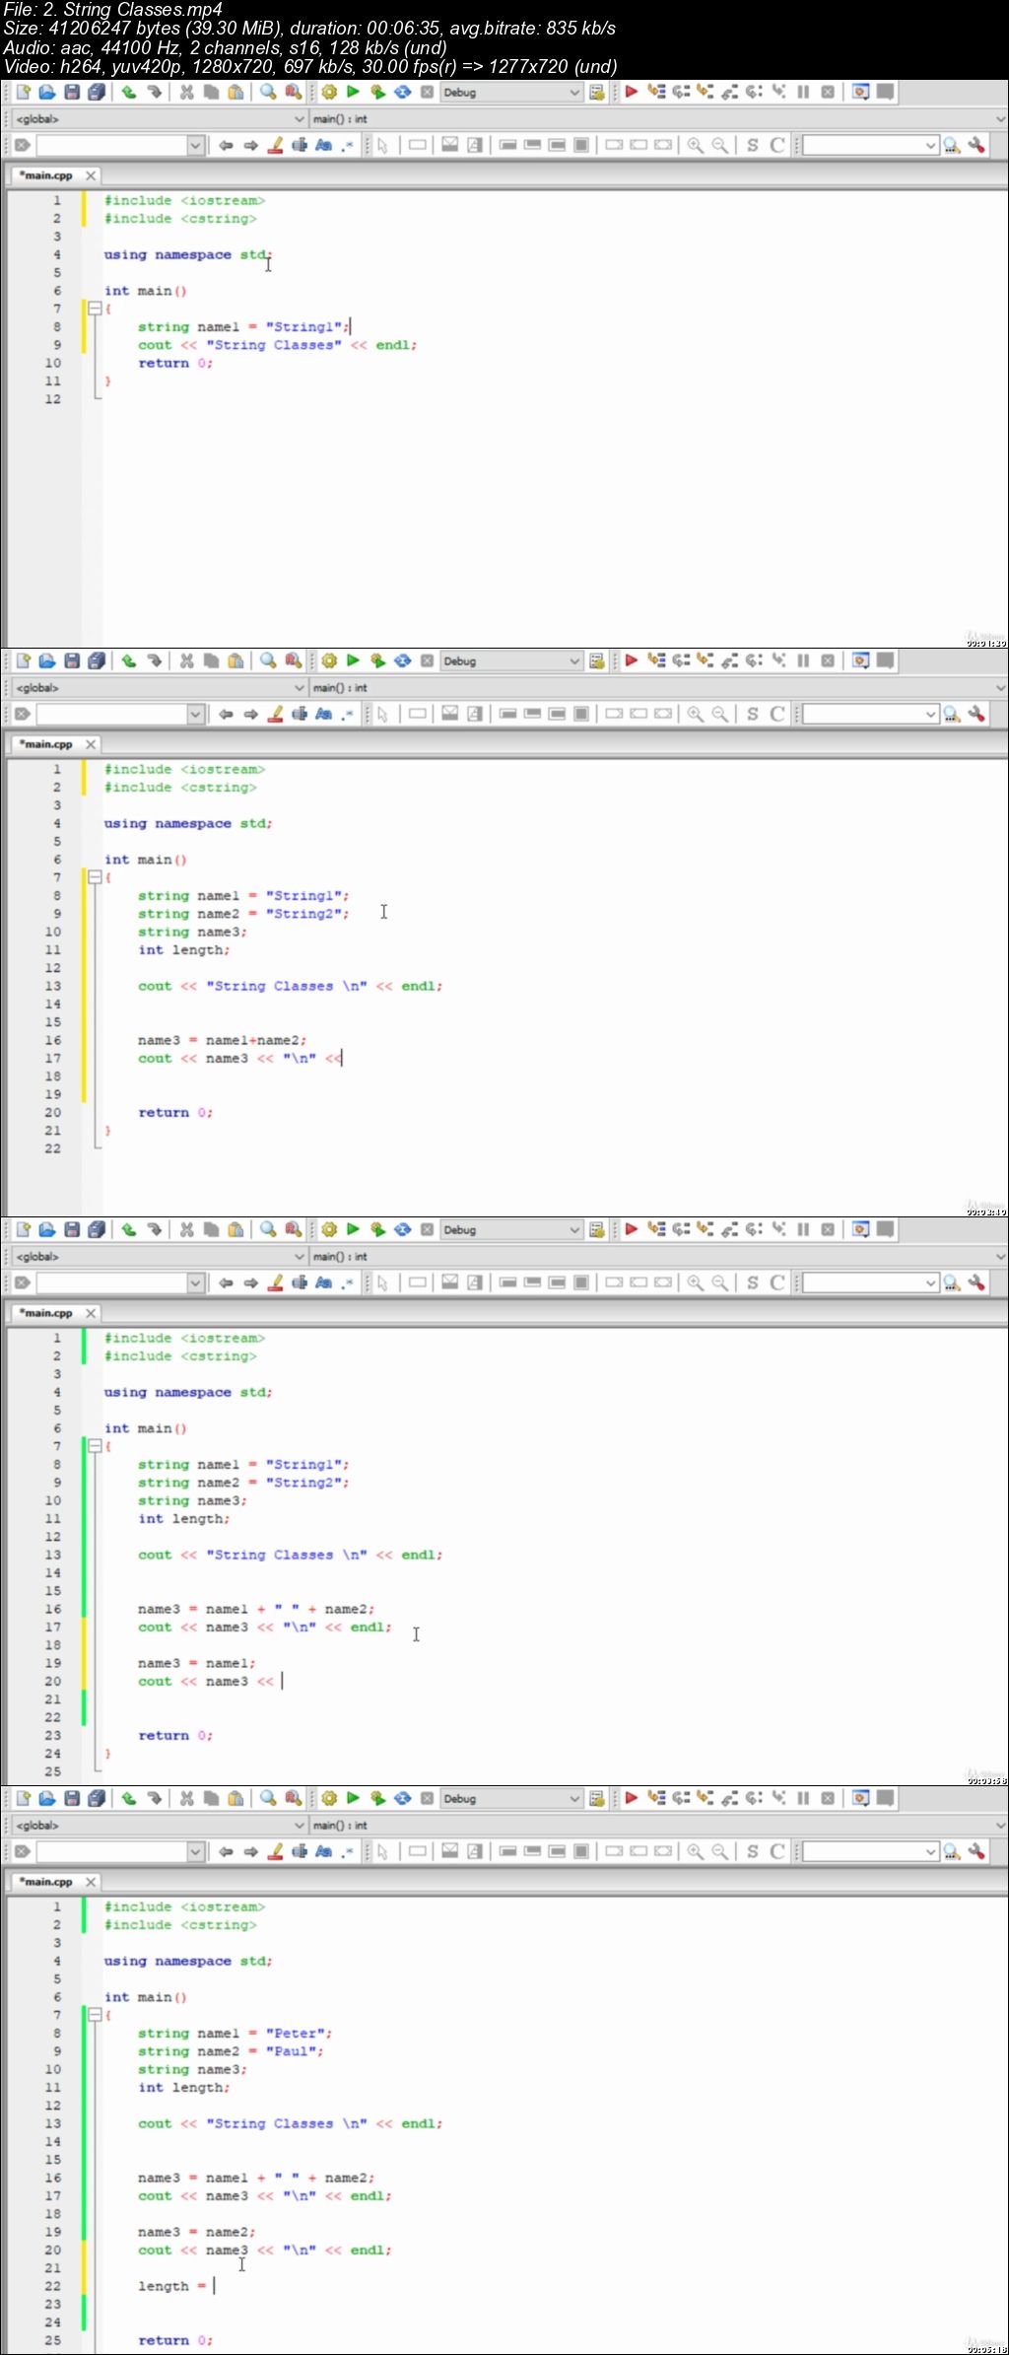This screenshot has height=2355, width=1009.
Task: Click New file icon in frame with only name1 declared
Action: tap(23, 92)
